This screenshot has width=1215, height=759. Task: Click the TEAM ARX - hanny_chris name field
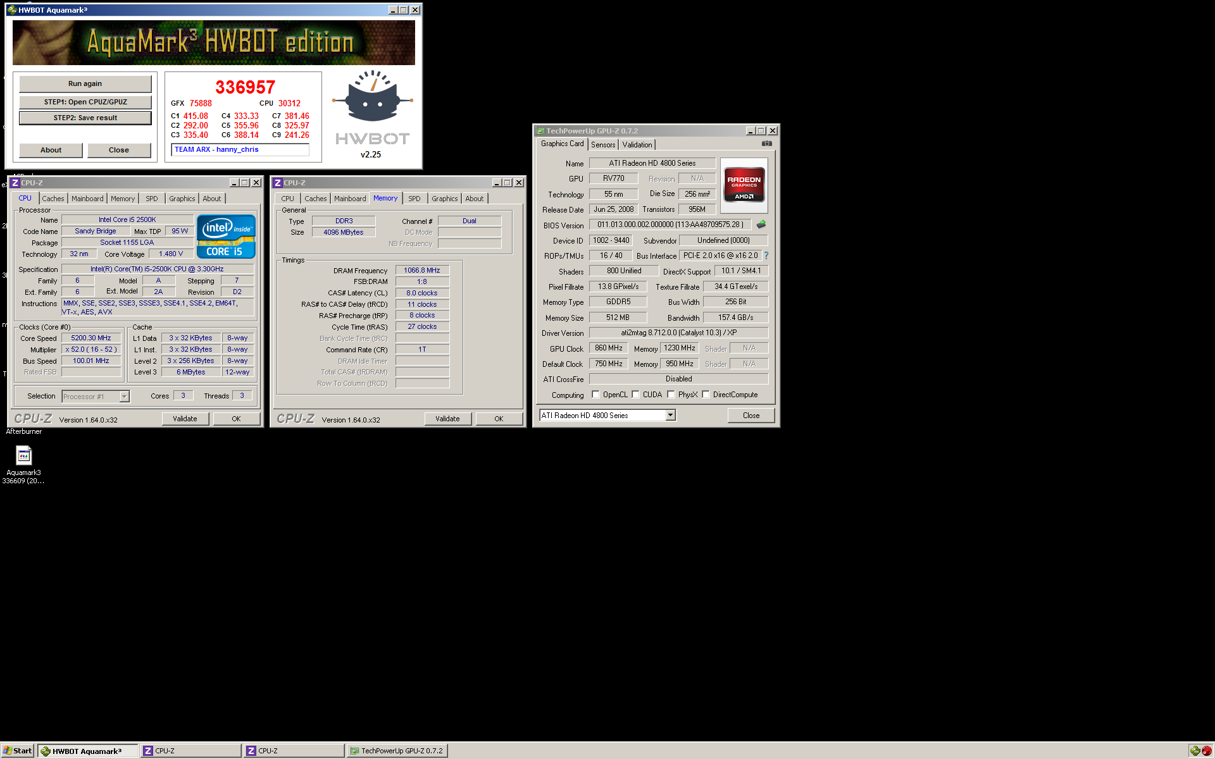point(240,150)
